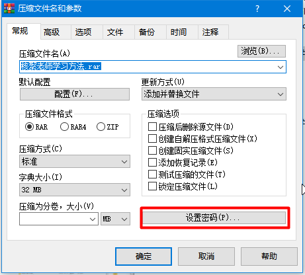Check 创建自解压格式压缩文件 option

click(152, 139)
